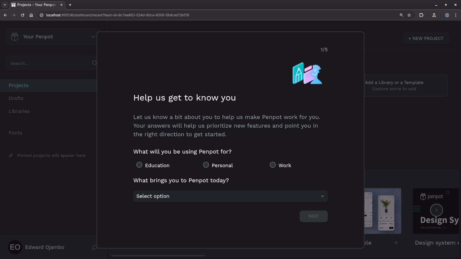Click the site info icon before URL

(41, 15)
